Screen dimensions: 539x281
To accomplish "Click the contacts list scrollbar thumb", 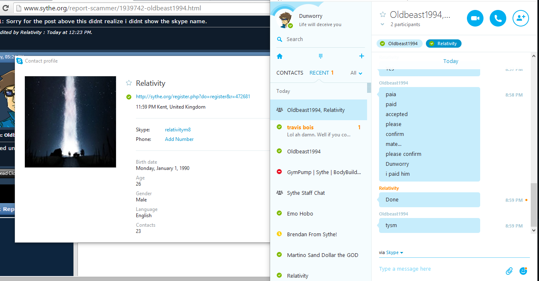I will coord(369,88).
